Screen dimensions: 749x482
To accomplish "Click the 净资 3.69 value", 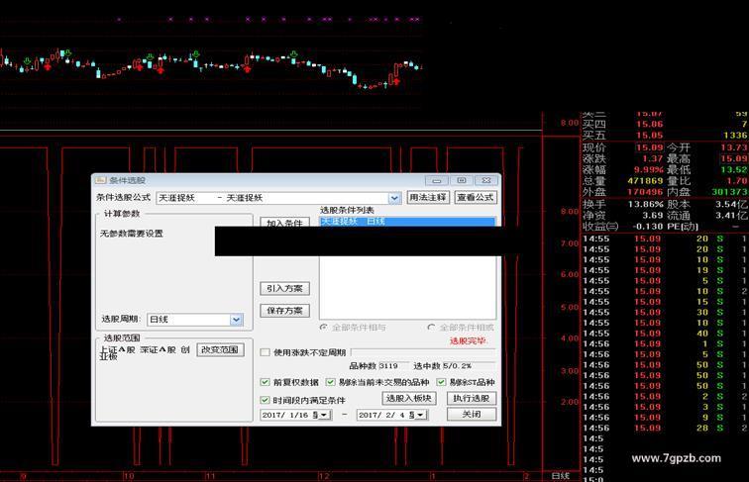I will 653,215.
